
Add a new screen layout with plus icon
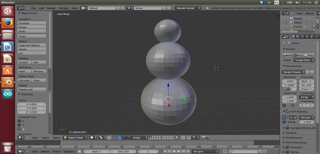(118, 8)
